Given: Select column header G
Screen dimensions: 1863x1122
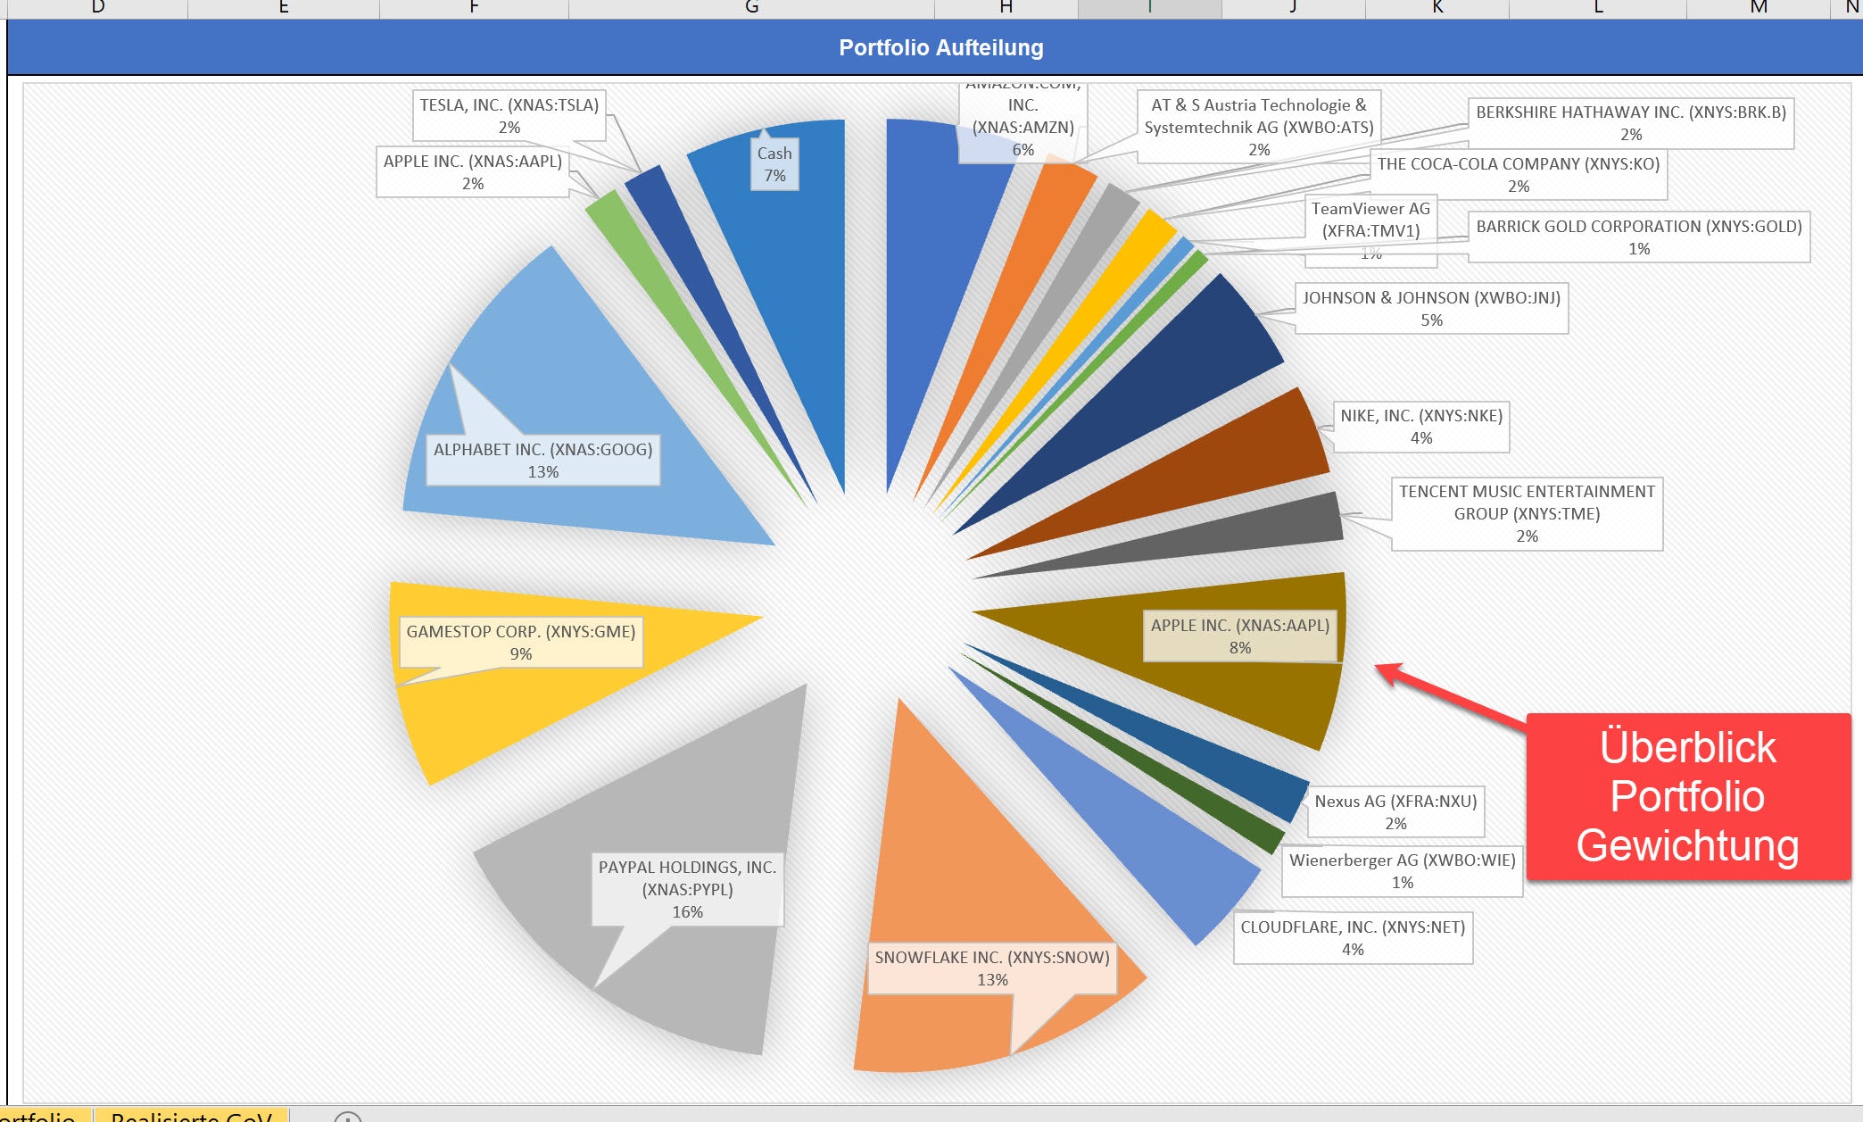Looking at the screenshot, I should click(x=751, y=8).
